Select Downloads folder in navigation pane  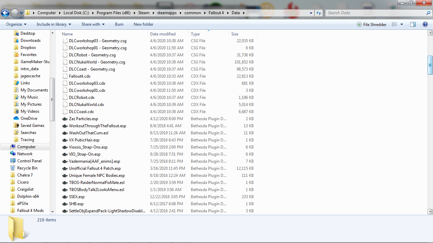pos(30,40)
